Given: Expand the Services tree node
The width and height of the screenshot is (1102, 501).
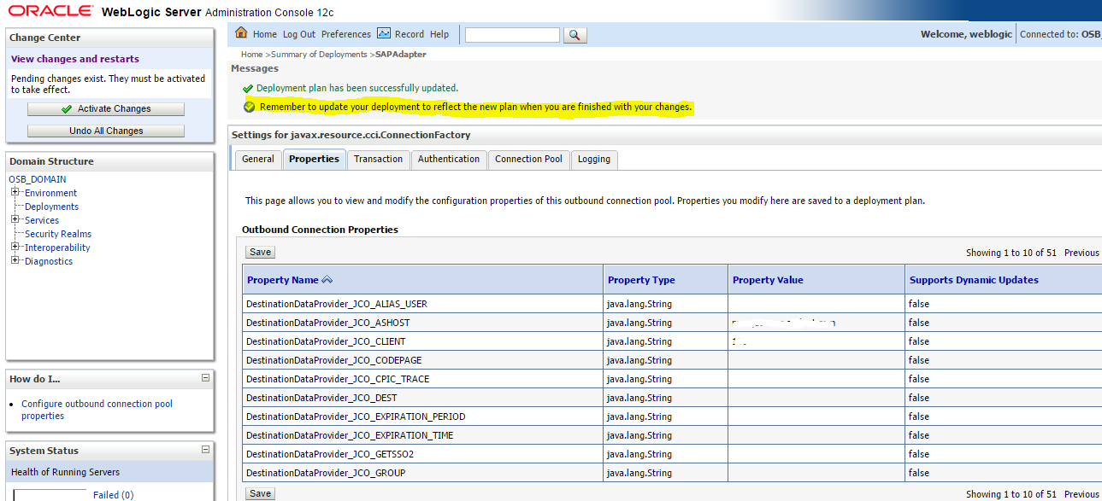Looking at the screenshot, I should 13,219.
